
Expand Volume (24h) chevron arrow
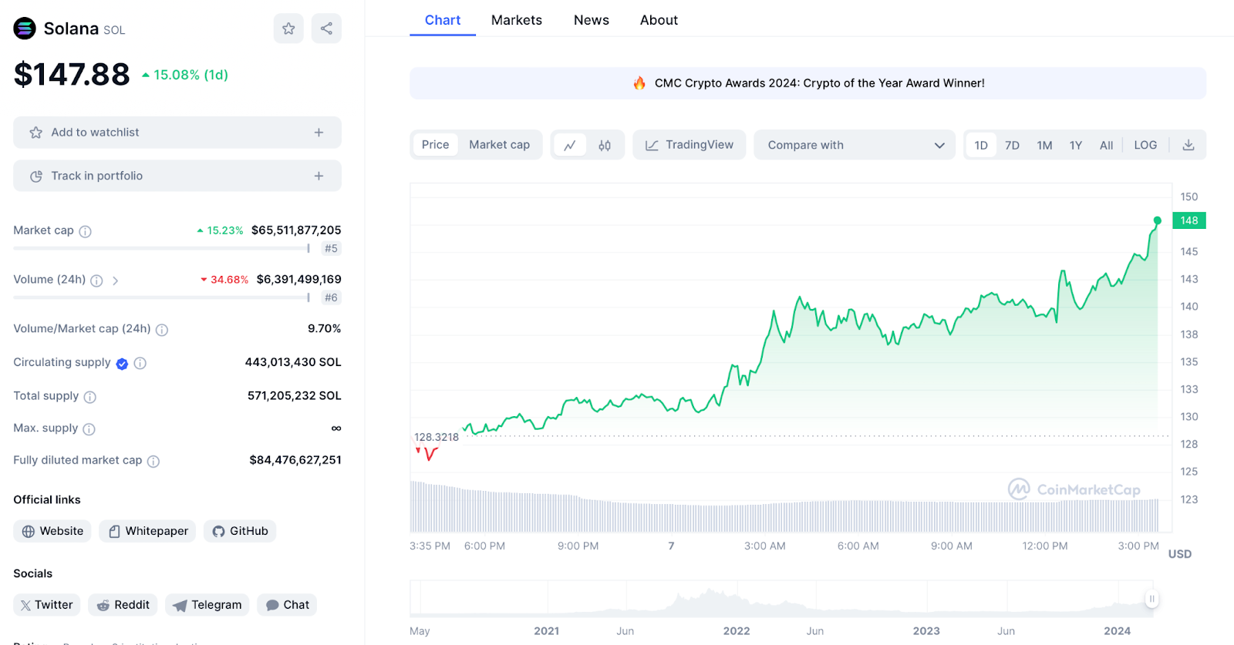115,281
